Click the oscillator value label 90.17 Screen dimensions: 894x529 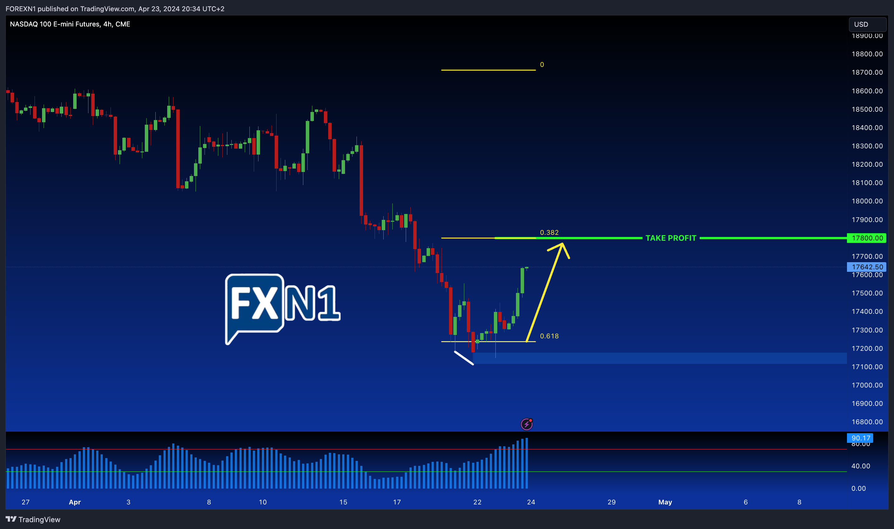(x=860, y=438)
